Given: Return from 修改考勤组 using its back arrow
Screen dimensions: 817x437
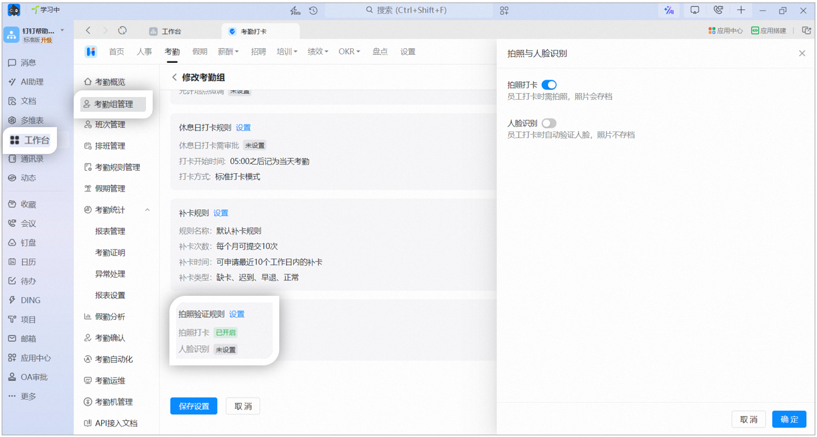Looking at the screenshot, I should coord(175,78).
